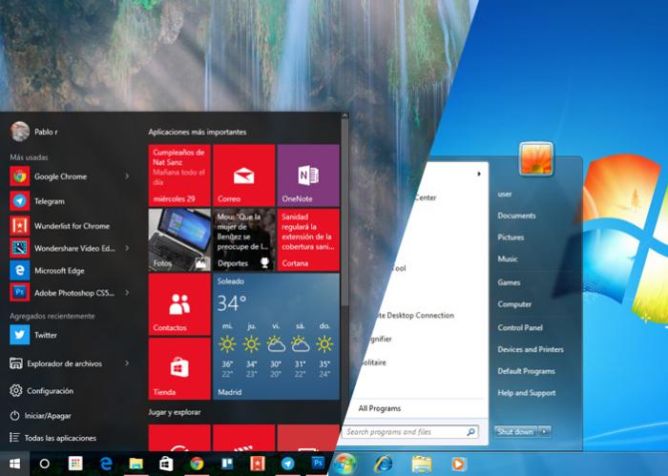Open Internet Explorer from the Windows 7 taskbar
Image resolution: width=668 pixels, height=476 pixels.
point(384,464)
